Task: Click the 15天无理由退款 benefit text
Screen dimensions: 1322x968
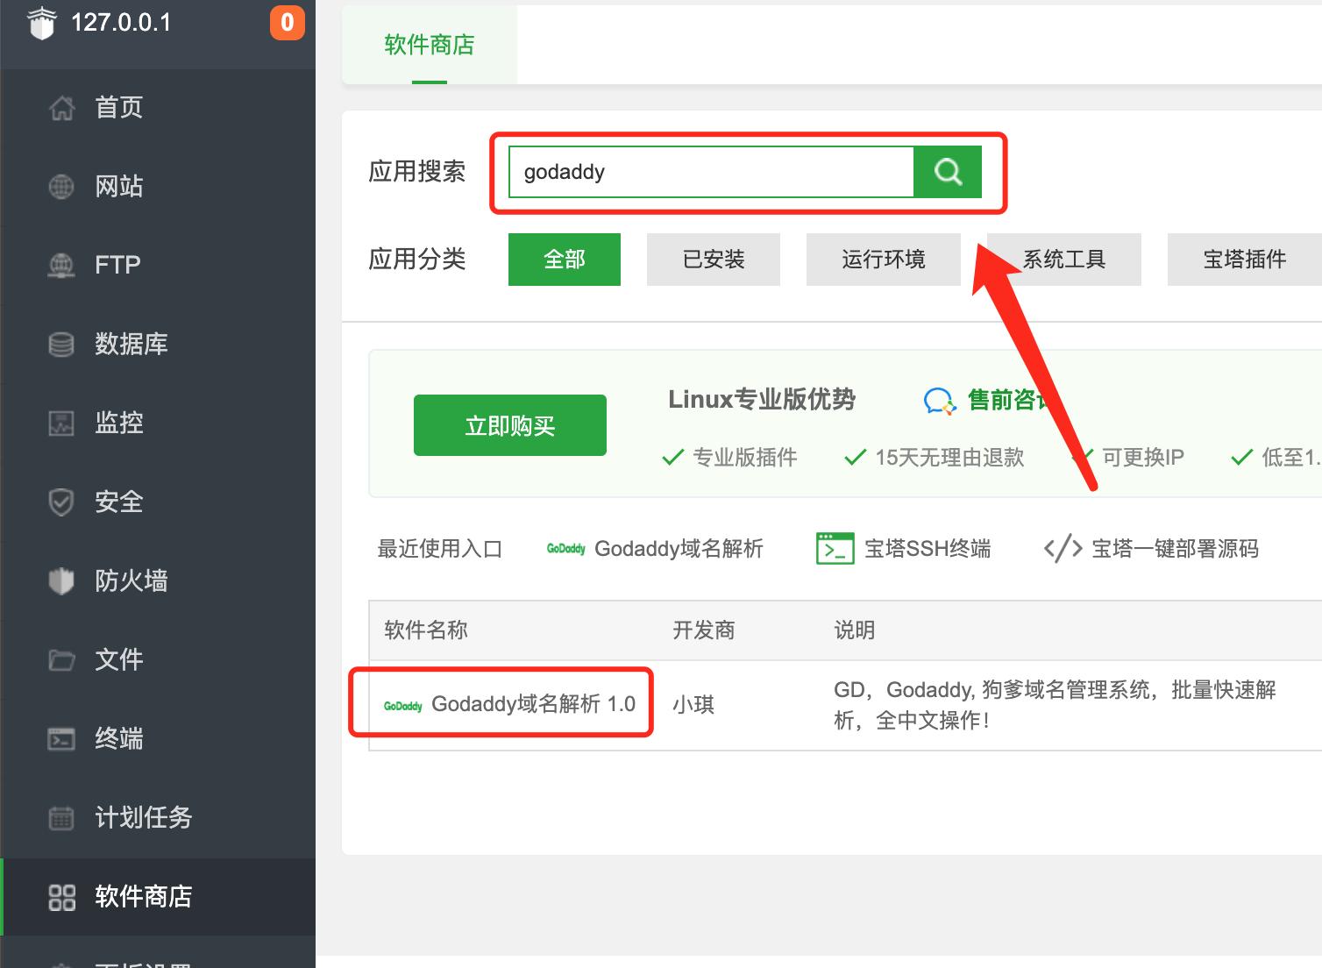Action: 949,458
